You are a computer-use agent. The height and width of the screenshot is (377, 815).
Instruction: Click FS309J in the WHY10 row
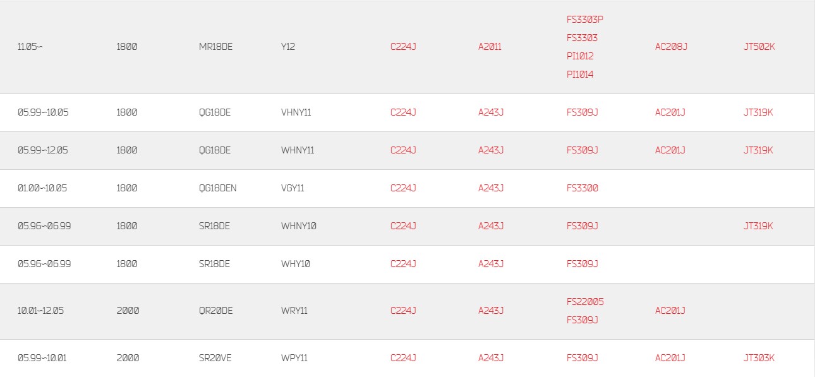click(x=582, y=263)
